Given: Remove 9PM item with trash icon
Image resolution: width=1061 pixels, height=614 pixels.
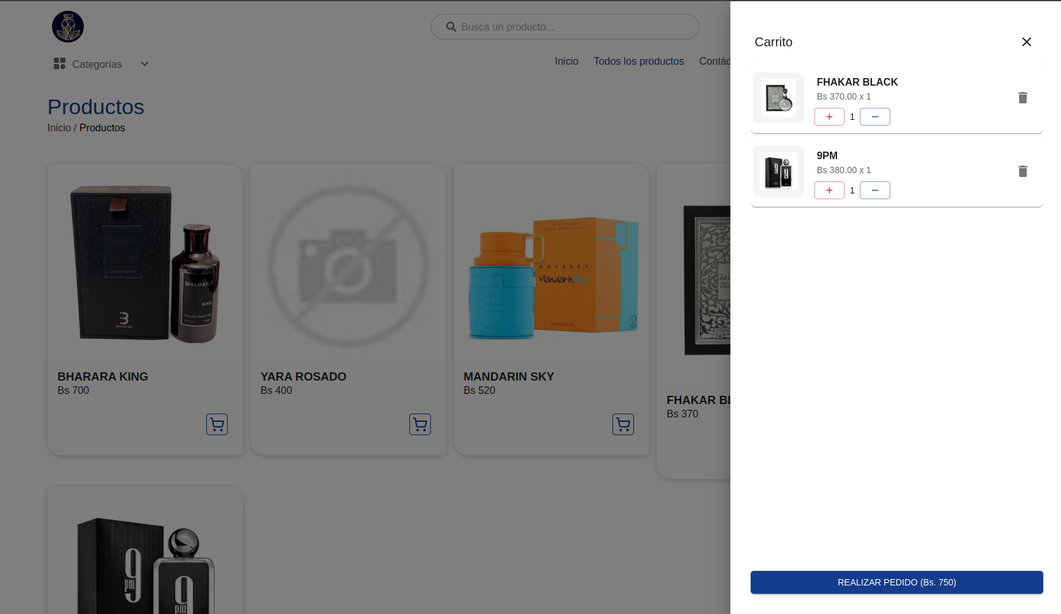Looking at the screenshot, I should [1022, 171].
